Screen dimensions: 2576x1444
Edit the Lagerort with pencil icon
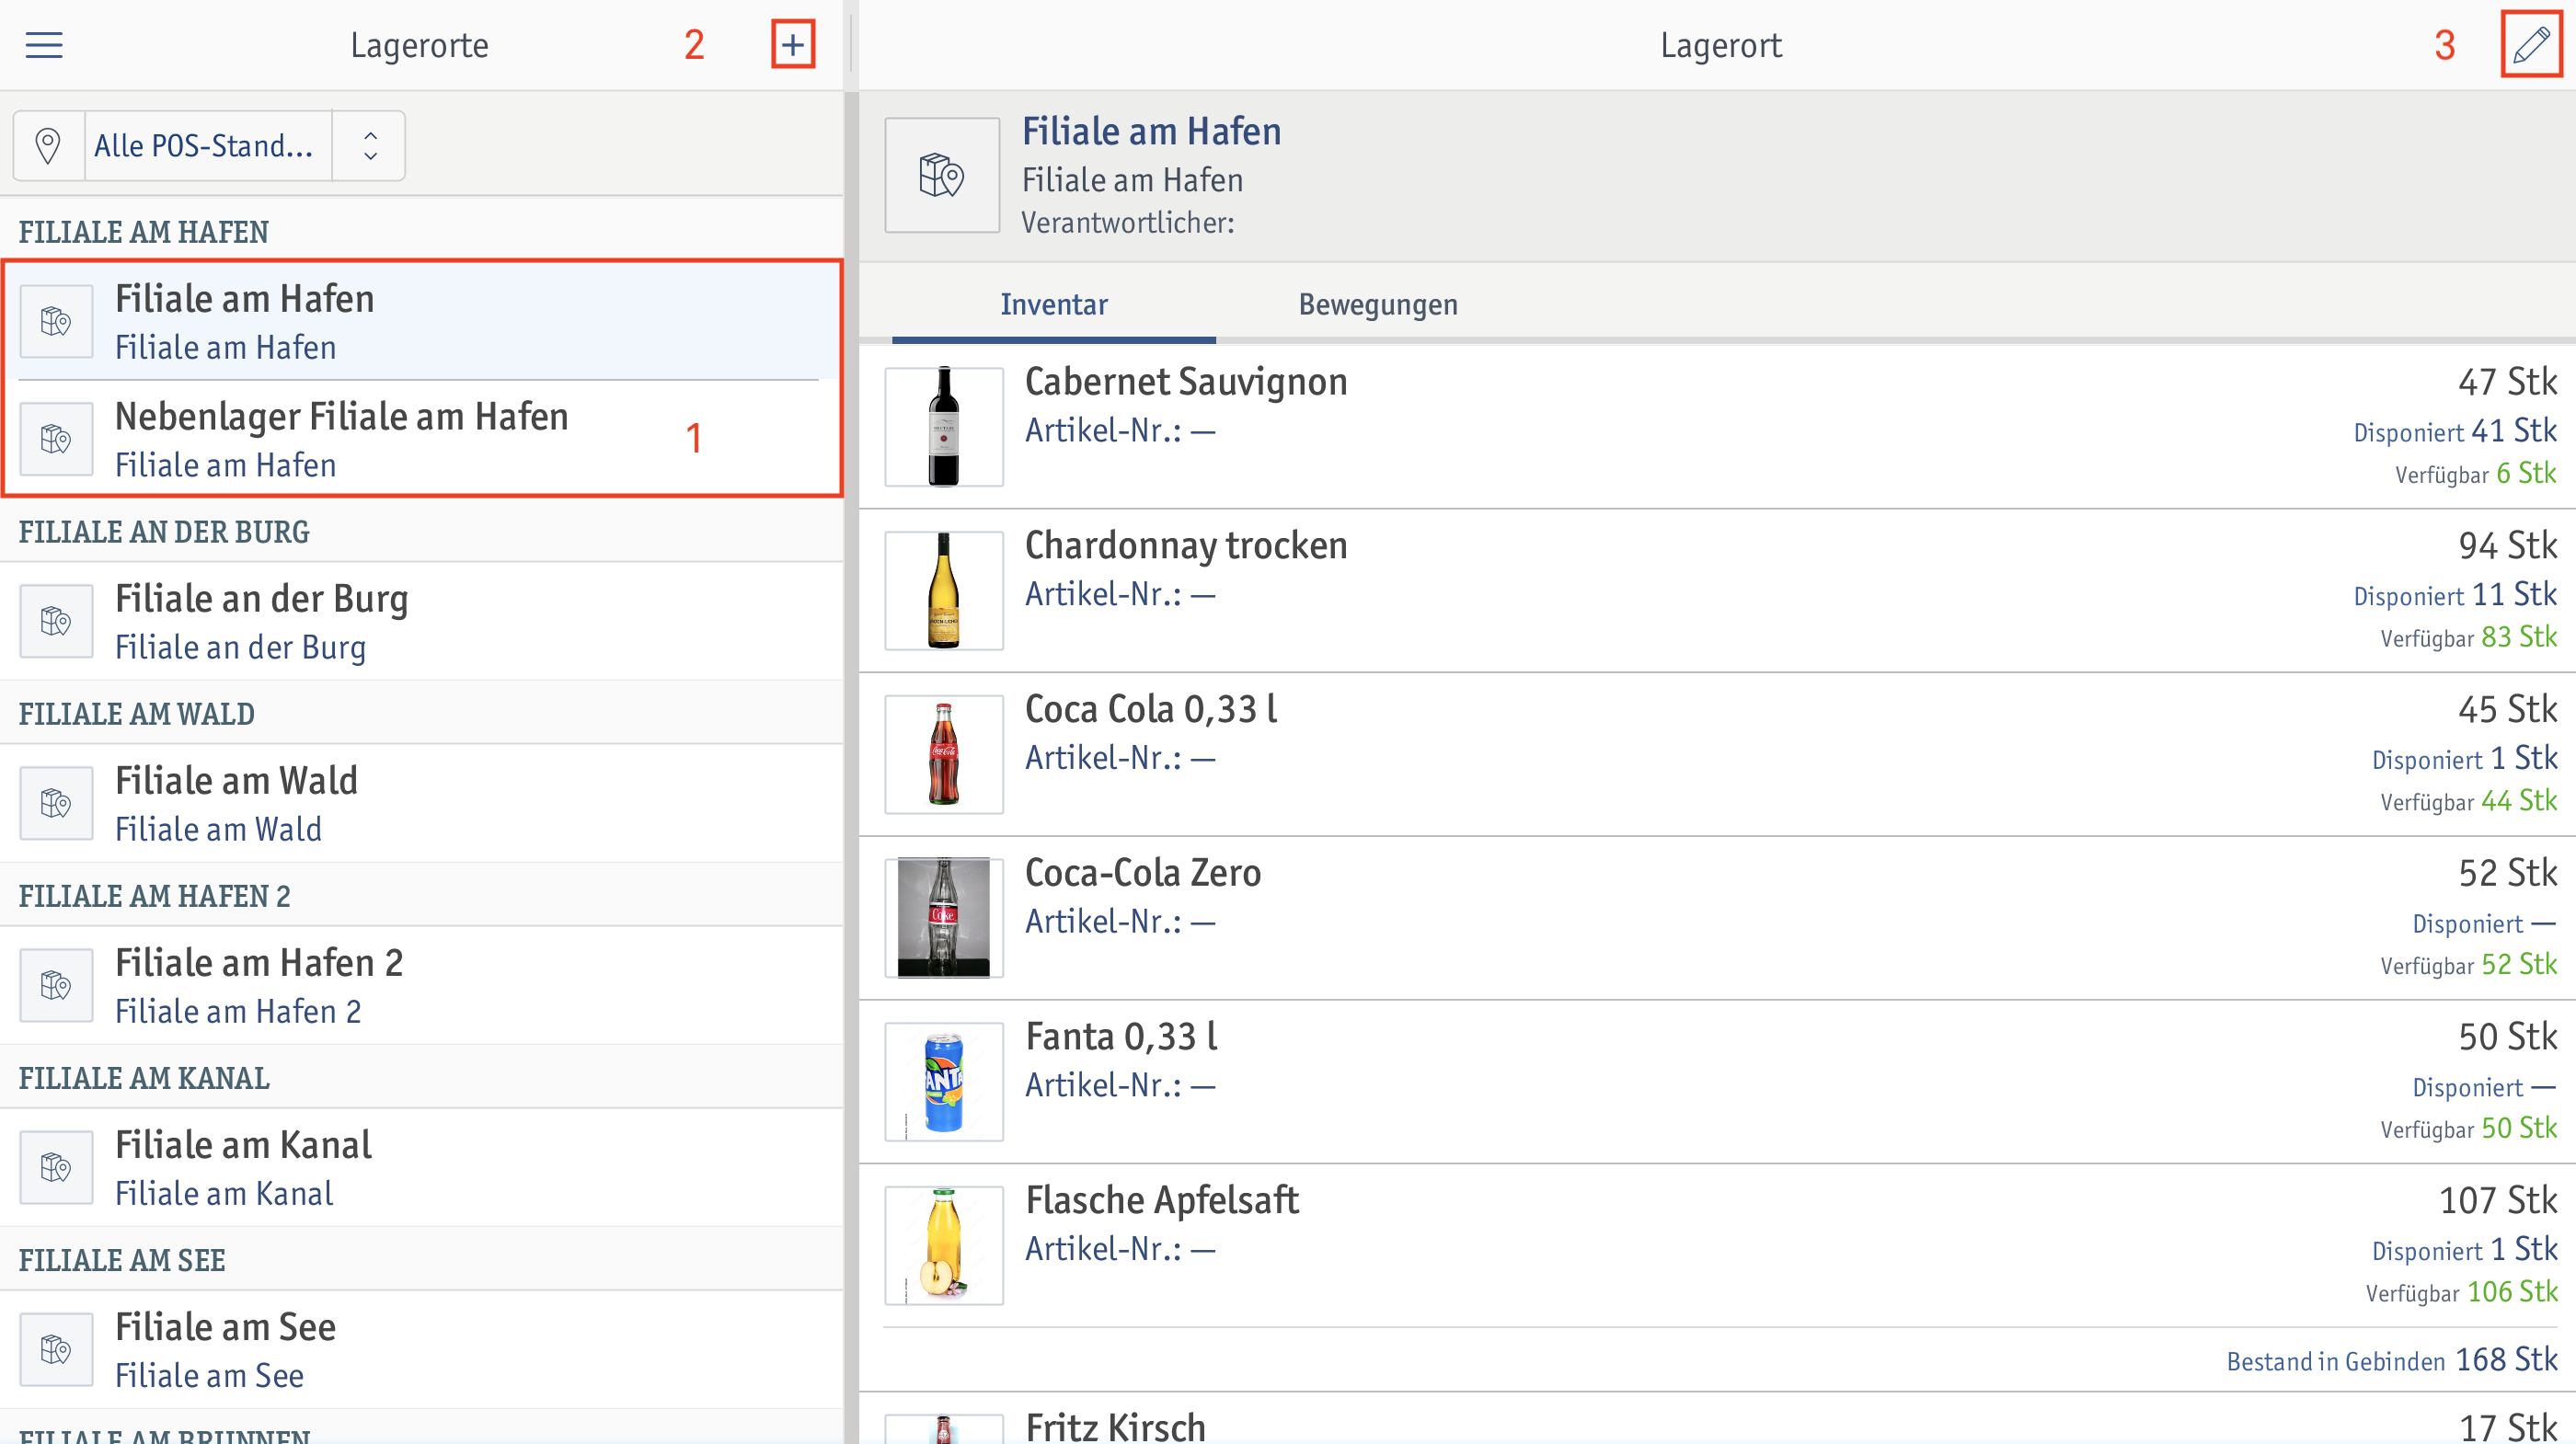point(2531,45)
